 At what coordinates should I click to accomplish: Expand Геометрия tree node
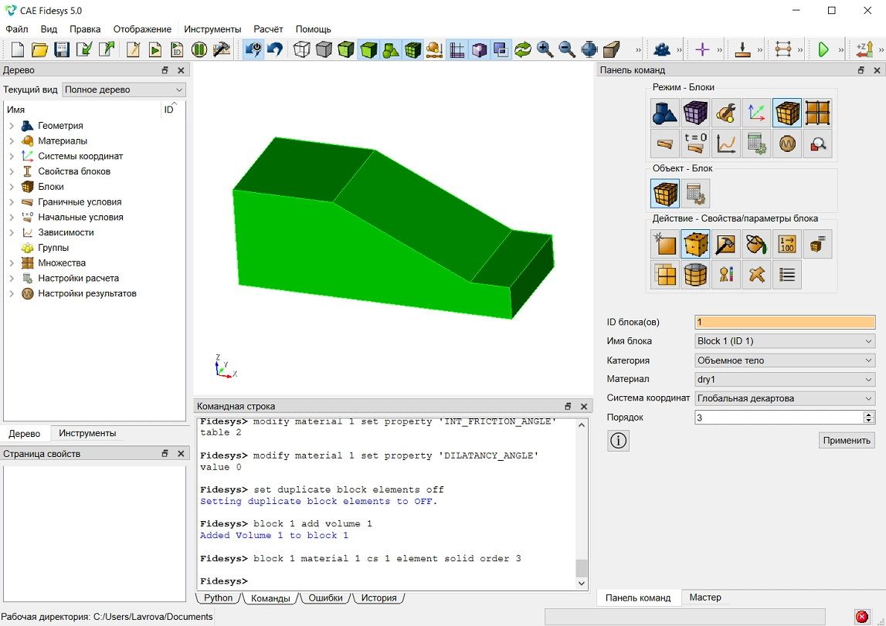click(12, 126)
